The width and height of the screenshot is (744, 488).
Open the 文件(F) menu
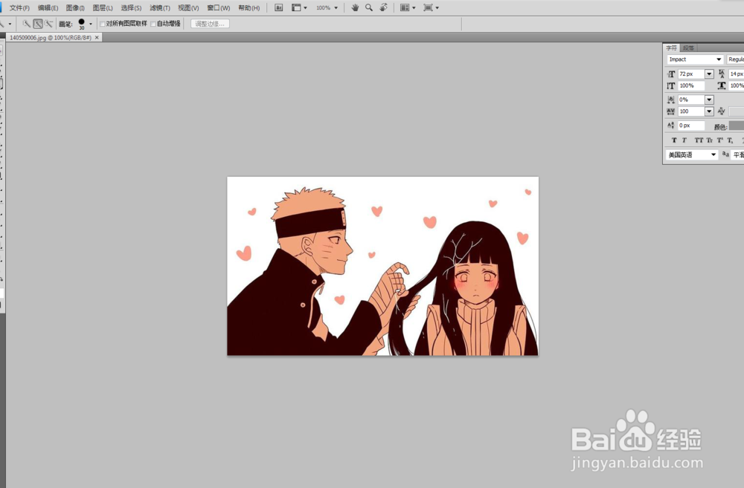point(19,8)
